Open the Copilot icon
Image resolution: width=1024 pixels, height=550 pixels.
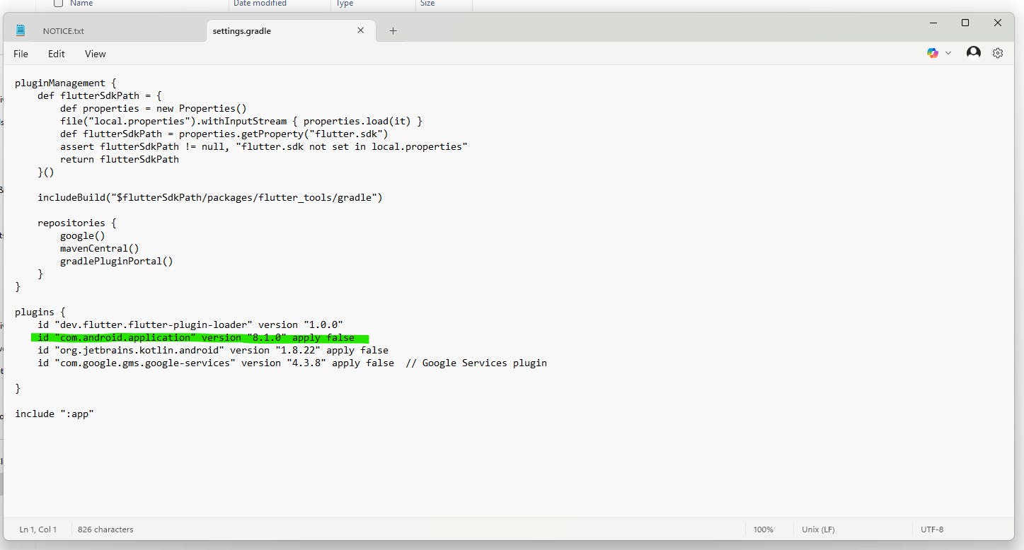point(933,53)
